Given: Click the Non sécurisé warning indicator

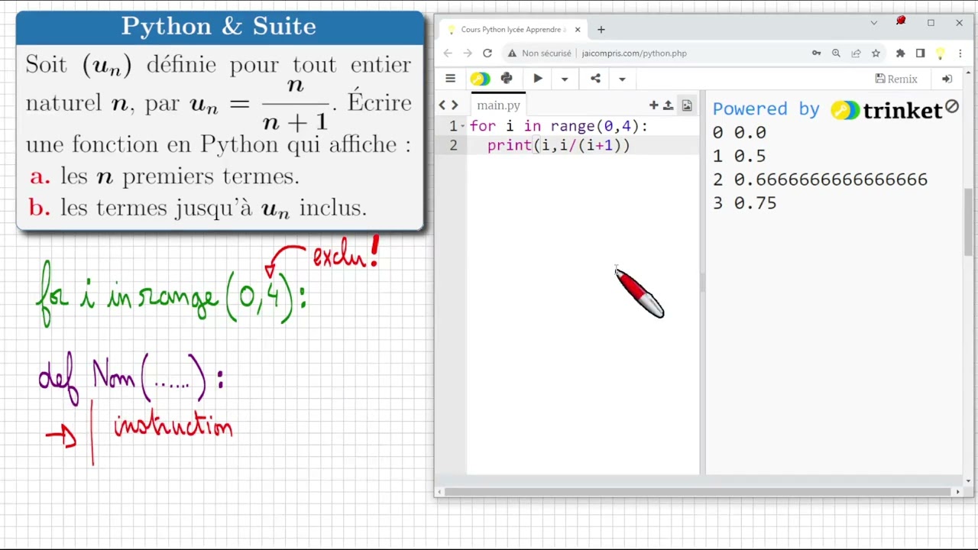Looking at the screenshot, I should tap(539, 53).
